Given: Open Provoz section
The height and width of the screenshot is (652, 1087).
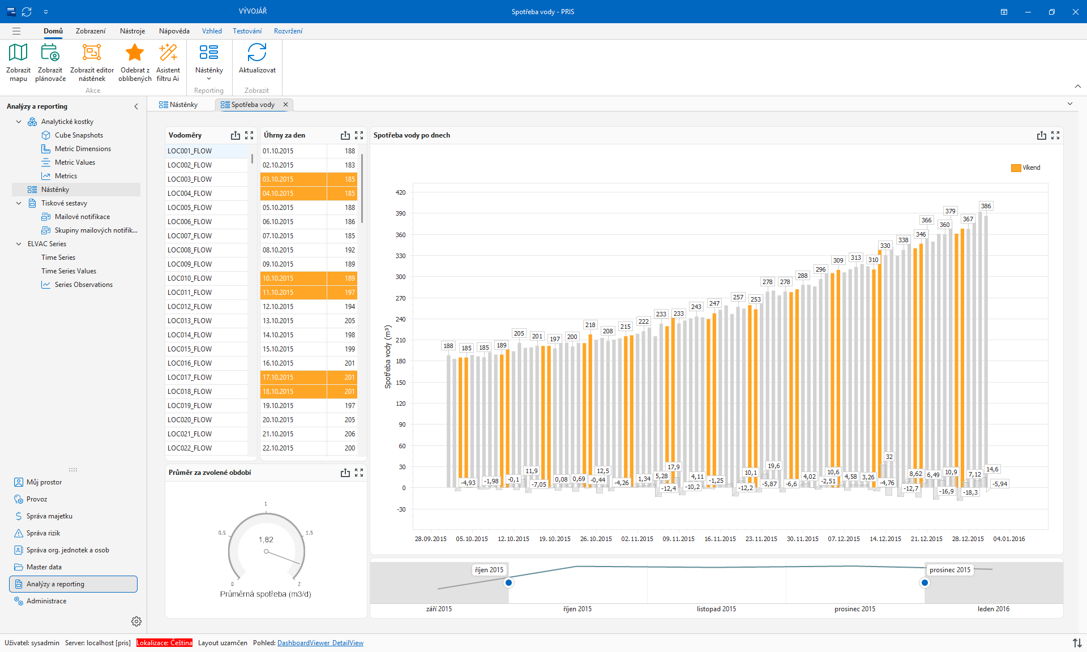Looking at the screenshot, I should [x=74, y=499].
